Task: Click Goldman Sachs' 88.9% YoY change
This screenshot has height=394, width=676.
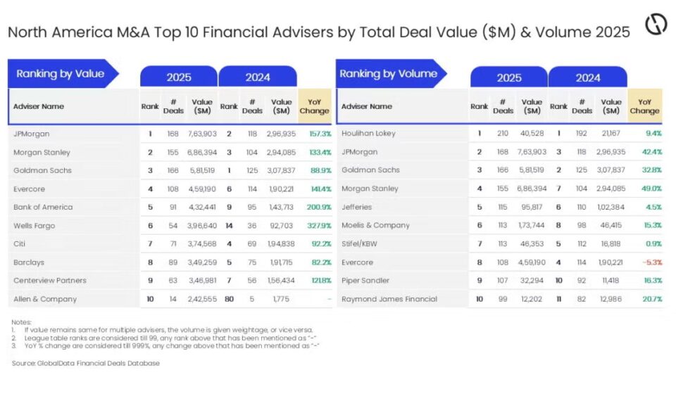Action: click(321, 170)
